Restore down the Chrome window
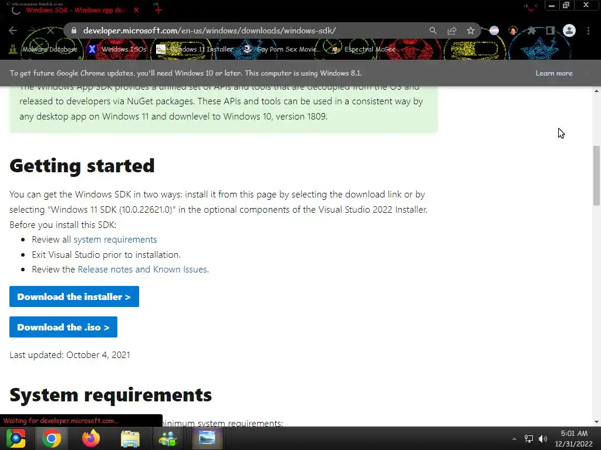 click(x=566, y=5)
